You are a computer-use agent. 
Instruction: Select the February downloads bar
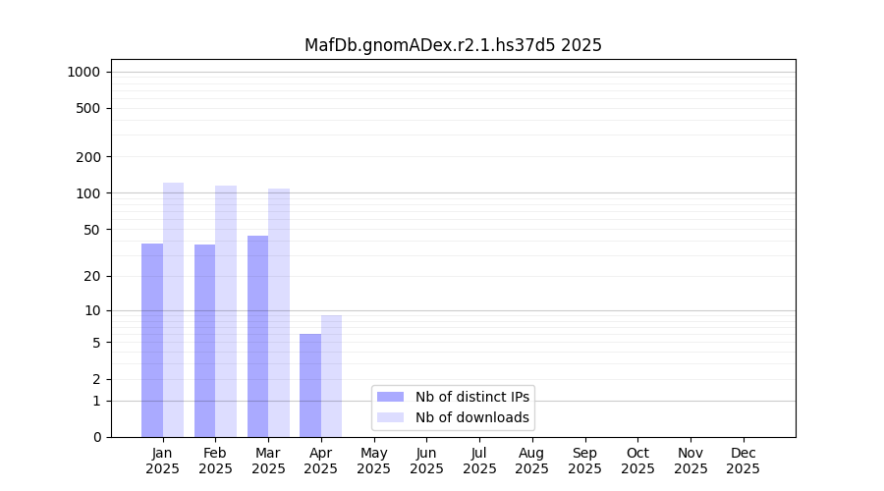click(x=226, y=311)
